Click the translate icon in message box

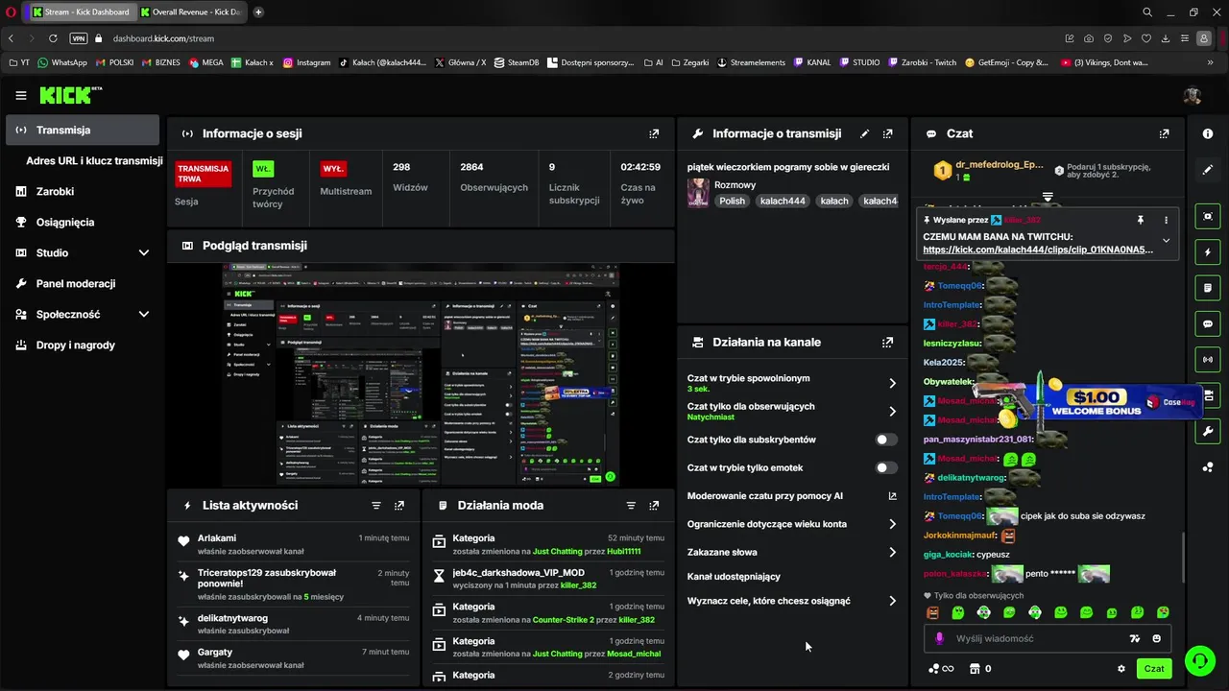(1134, 639)
